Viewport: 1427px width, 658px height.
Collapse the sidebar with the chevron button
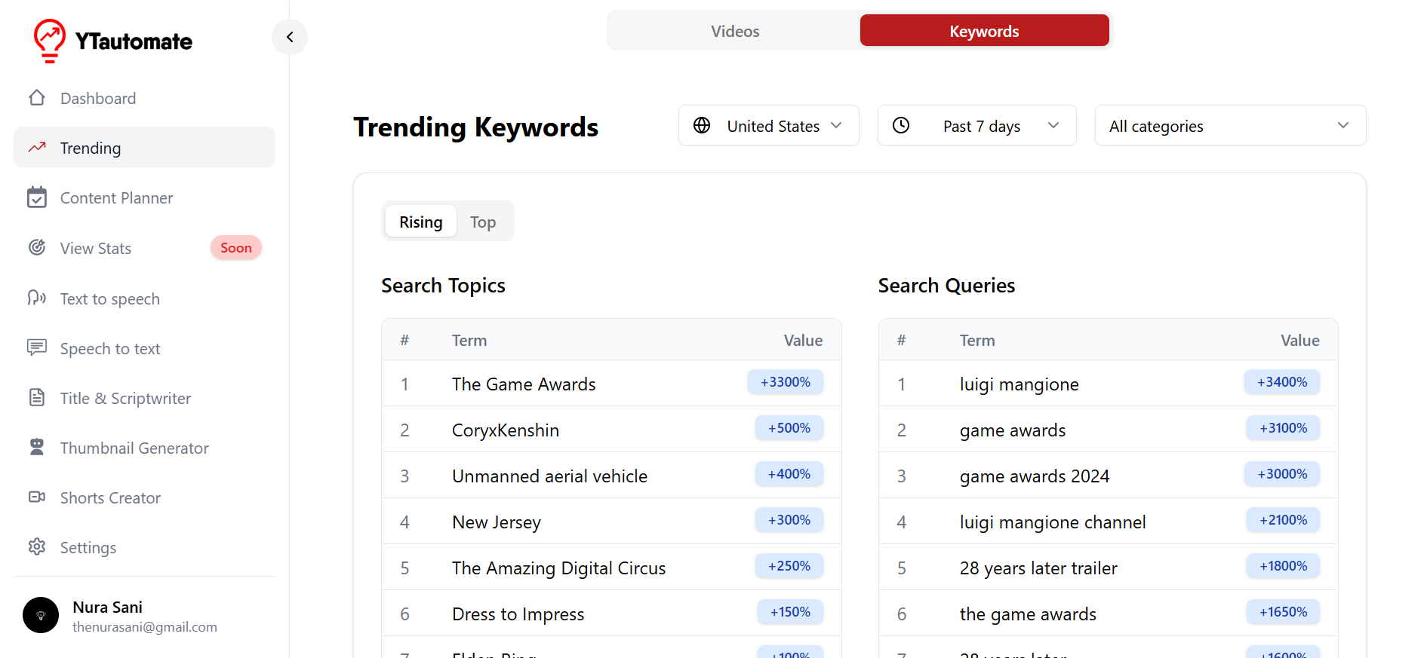[290, 37]
